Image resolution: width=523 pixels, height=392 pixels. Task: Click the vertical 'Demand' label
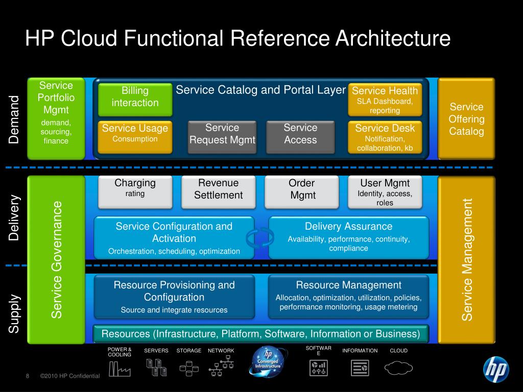point(14,119)
